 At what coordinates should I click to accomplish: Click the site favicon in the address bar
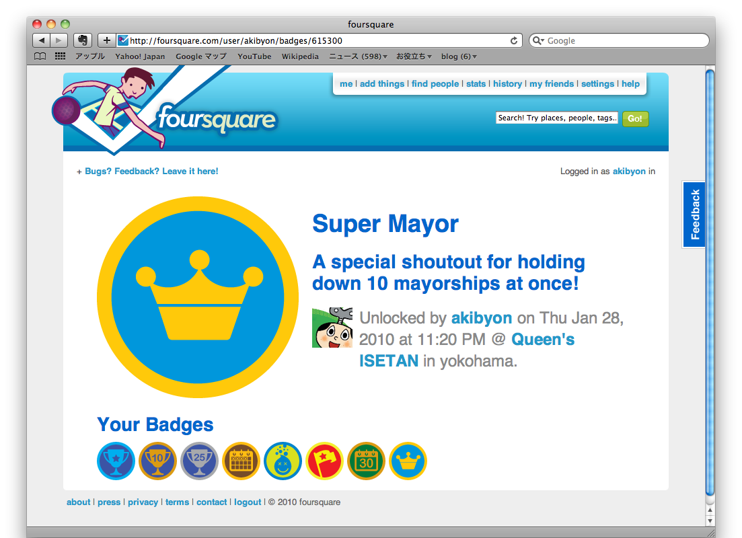point(123,41)
